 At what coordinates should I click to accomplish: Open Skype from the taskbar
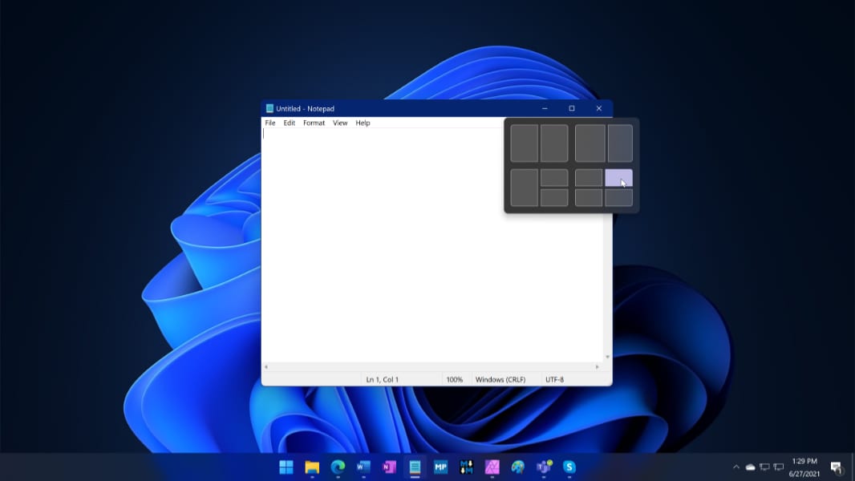tap(569, 467)
